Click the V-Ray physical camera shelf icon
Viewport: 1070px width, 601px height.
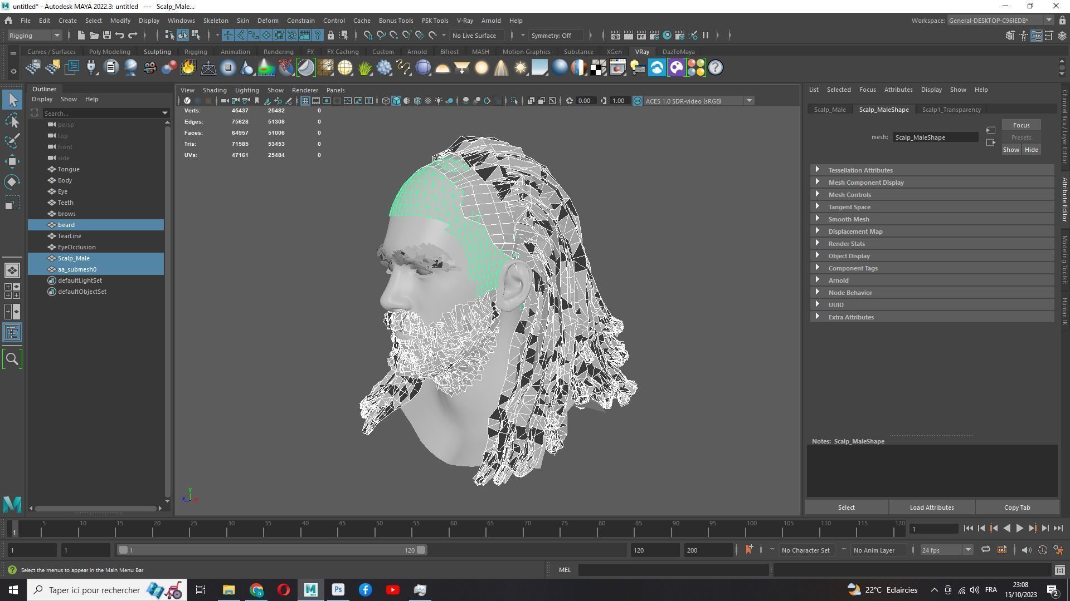click(149, 68)
